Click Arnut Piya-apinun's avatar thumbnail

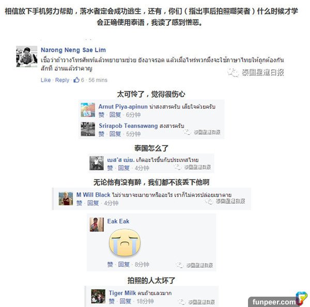(x=88, y=110)
